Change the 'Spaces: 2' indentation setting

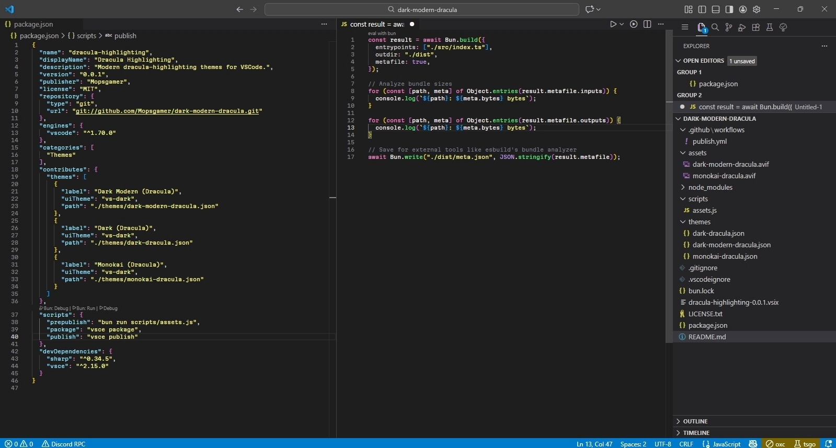click(633, 444)
